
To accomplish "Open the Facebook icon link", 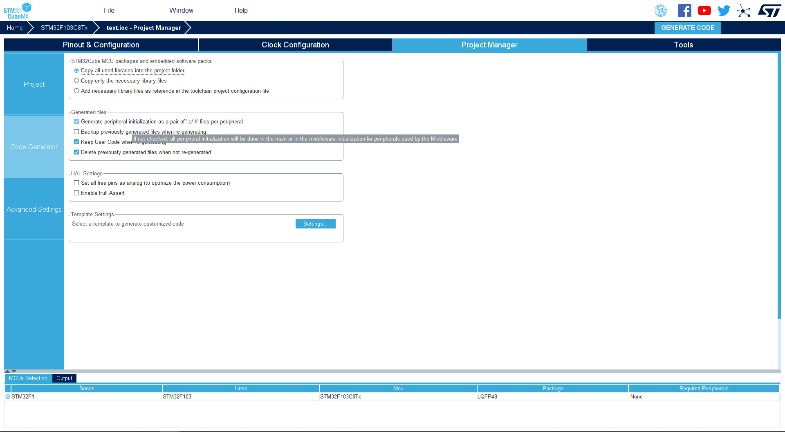I will (685, 11).
